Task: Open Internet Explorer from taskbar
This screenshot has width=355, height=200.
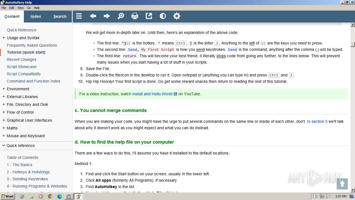Action: coord(22,196)
